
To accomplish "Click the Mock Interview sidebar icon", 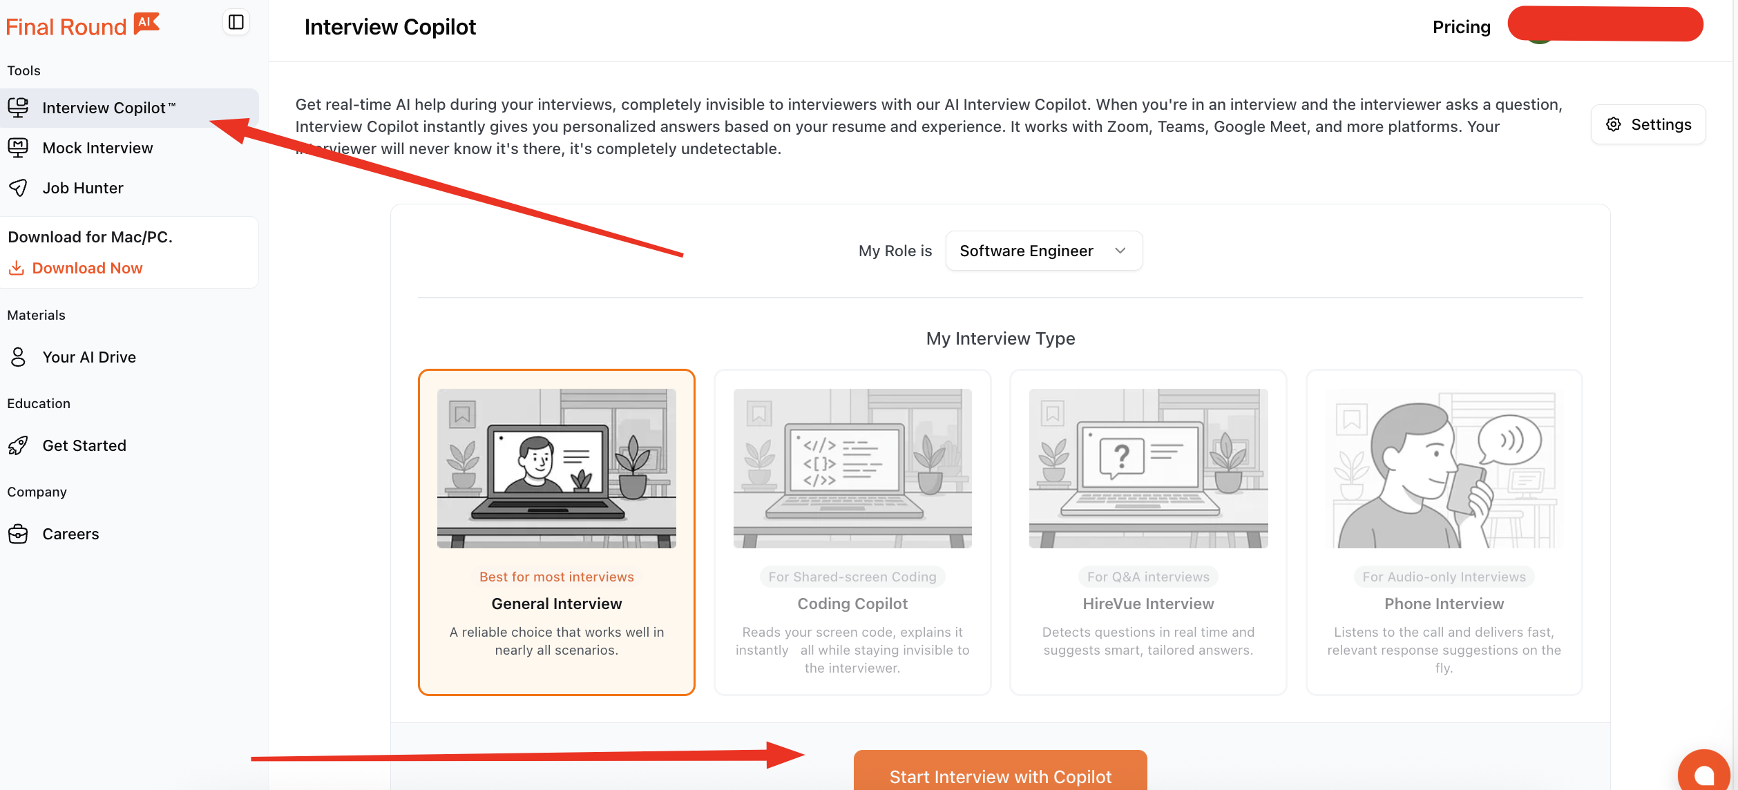I will [x=18, y=148].
